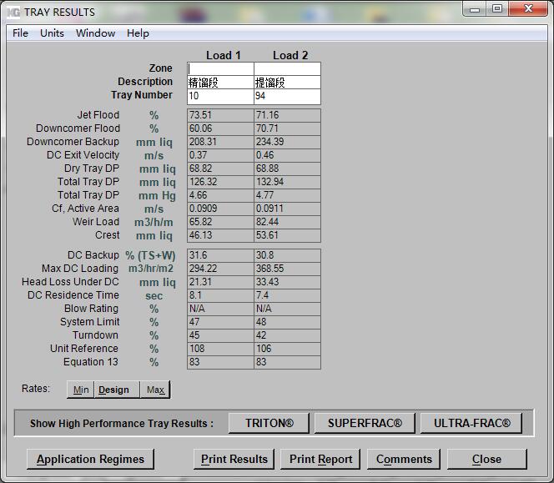Close window with the red X button
This screenshot has height=483, width=554.
click(x=528, y=9)
